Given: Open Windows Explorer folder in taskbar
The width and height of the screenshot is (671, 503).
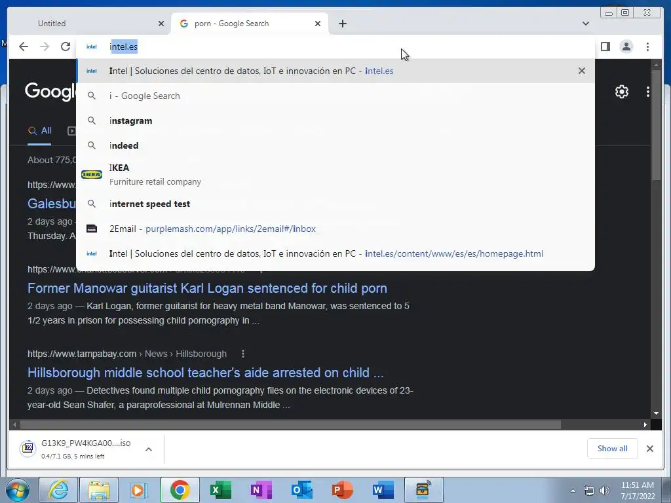Looking at the screenshot, I should [x=98, y=490].
